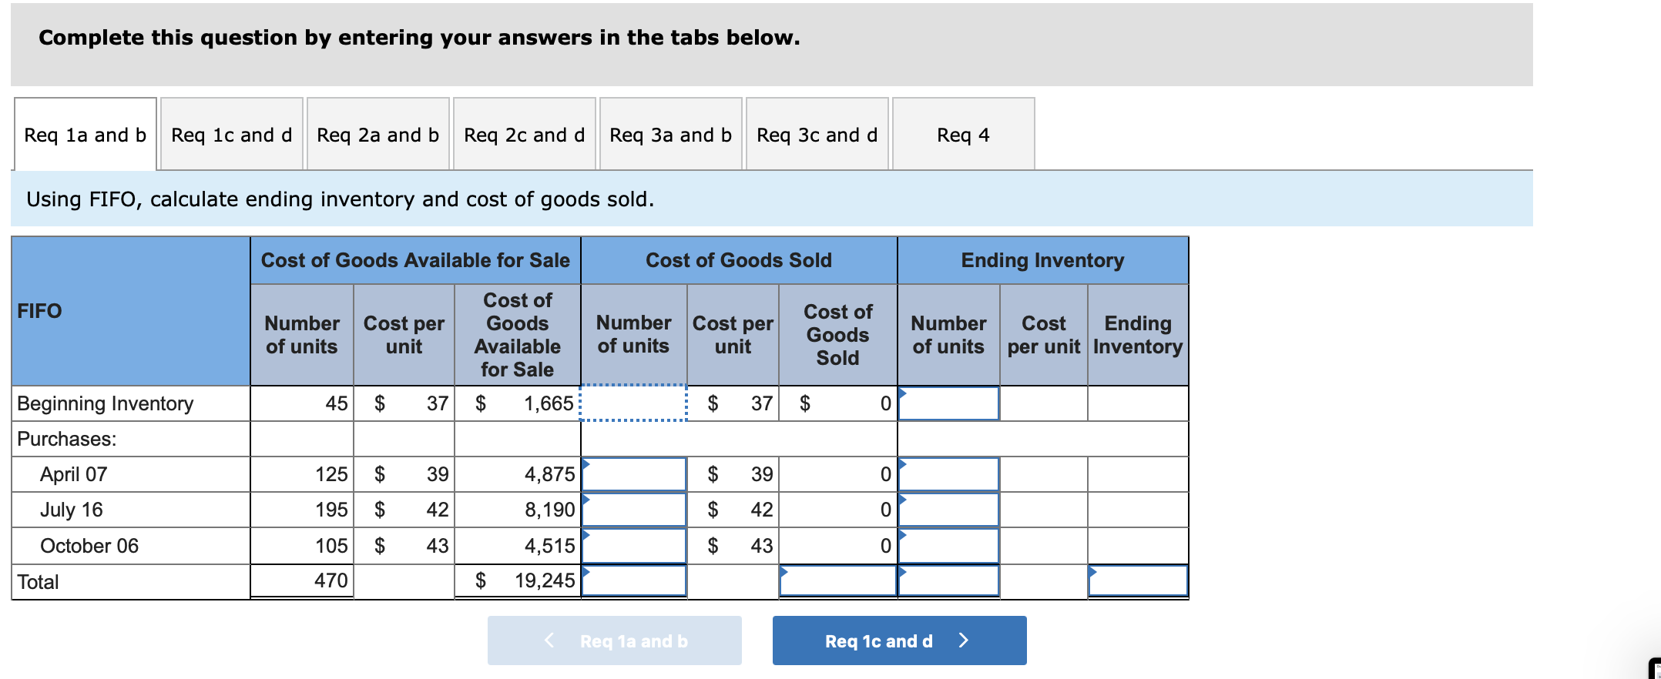
Task: Click the Beginning Inventory units sold input field
Action: 633,403
